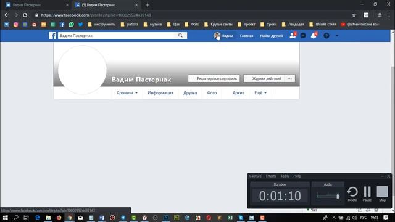Open the Друзья profile tab
The height and width of the screenshot is (222, 395).
coord(190,93)
